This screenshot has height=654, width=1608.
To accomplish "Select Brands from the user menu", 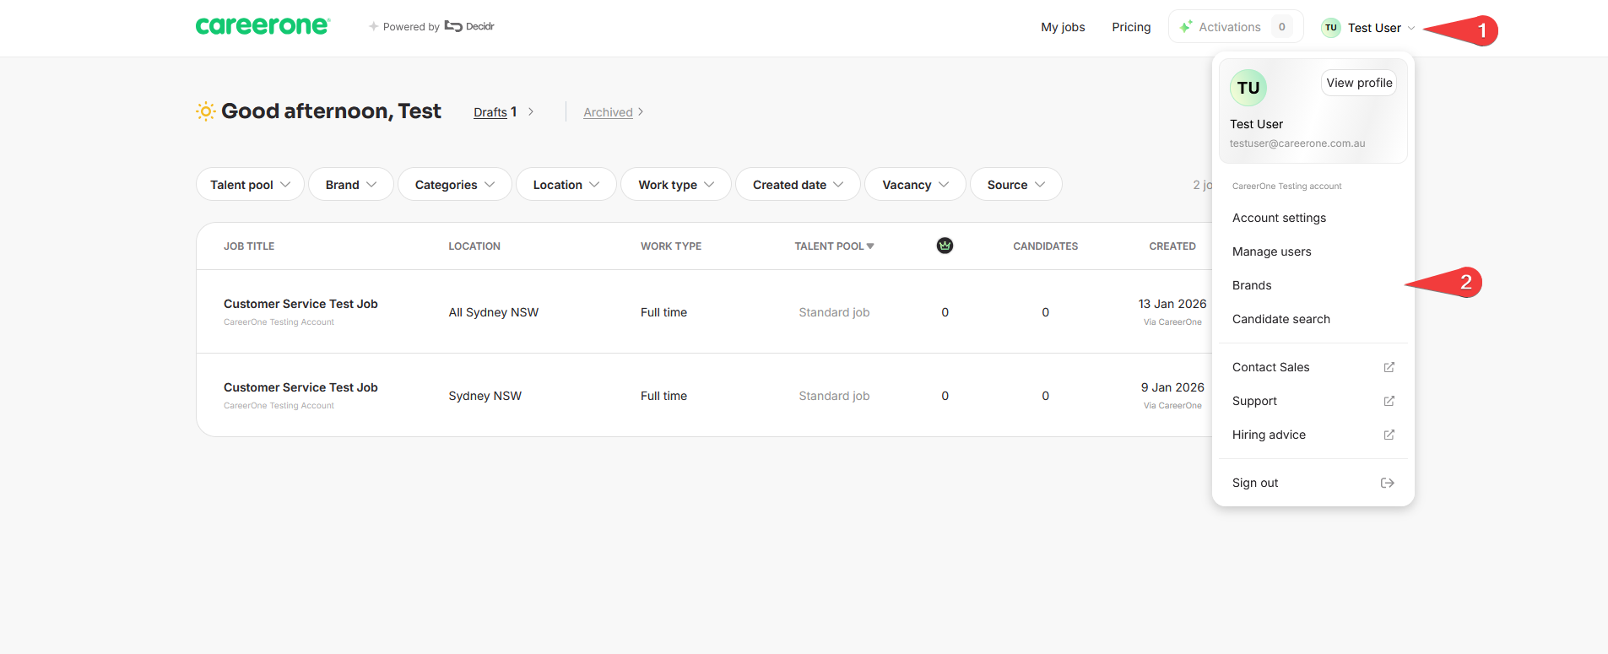I will (x=1252, y=285).
